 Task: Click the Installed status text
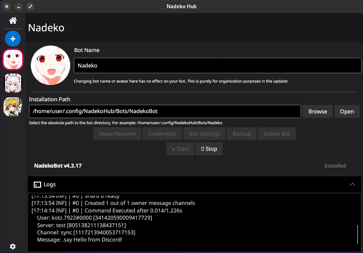pyautogui.click(x=335, y=165)
